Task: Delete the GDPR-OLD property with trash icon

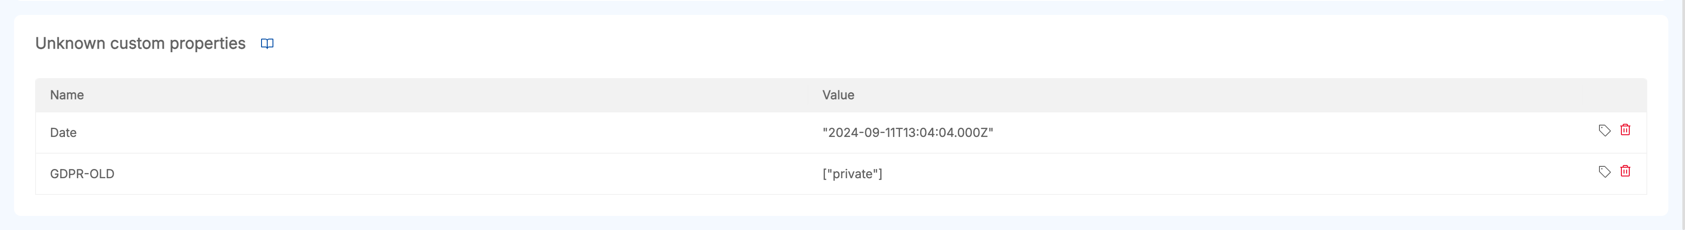Action: [x=1625, y=171]
